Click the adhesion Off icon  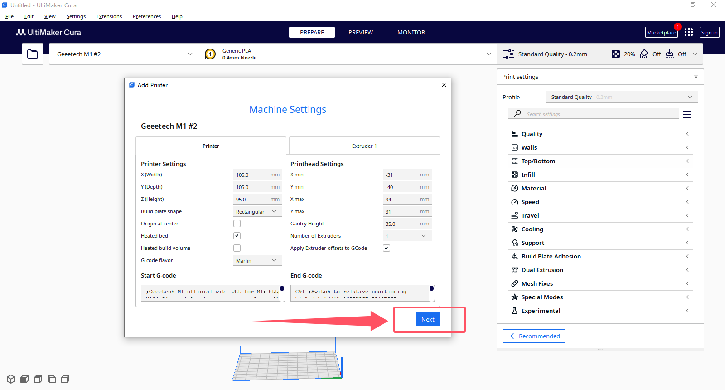point(670,54)
